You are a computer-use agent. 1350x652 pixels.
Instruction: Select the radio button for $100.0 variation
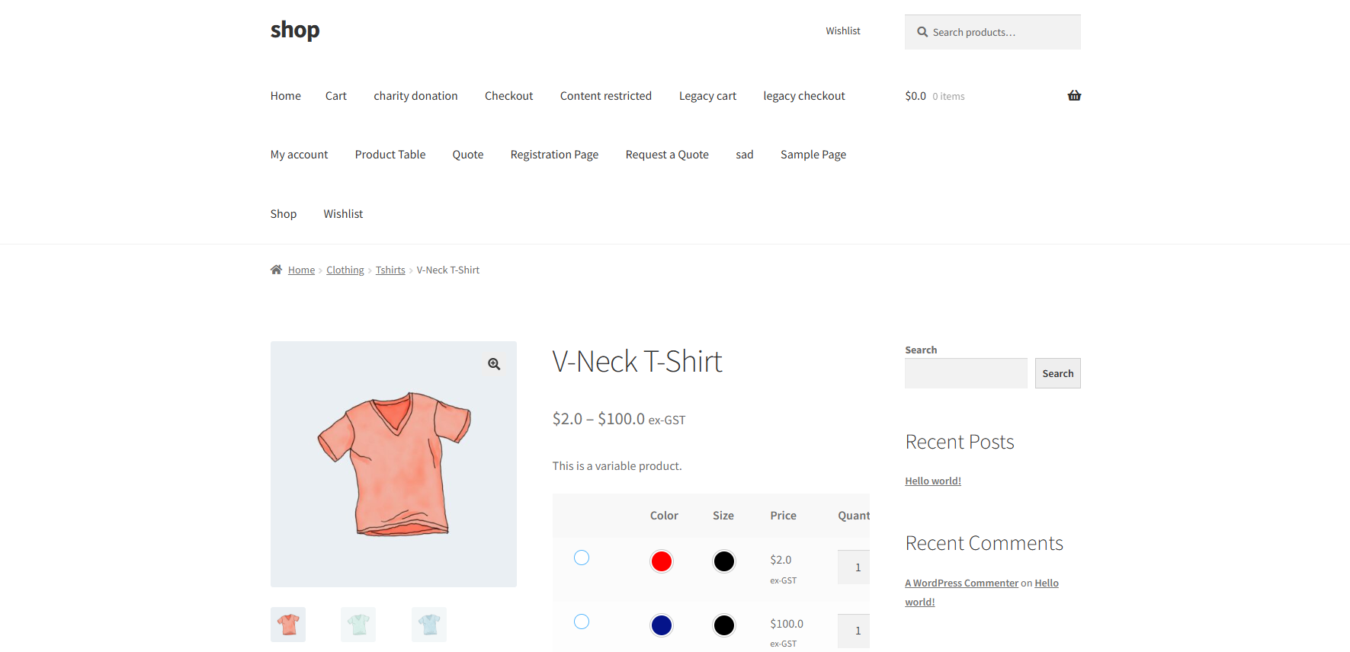[582, 622]
